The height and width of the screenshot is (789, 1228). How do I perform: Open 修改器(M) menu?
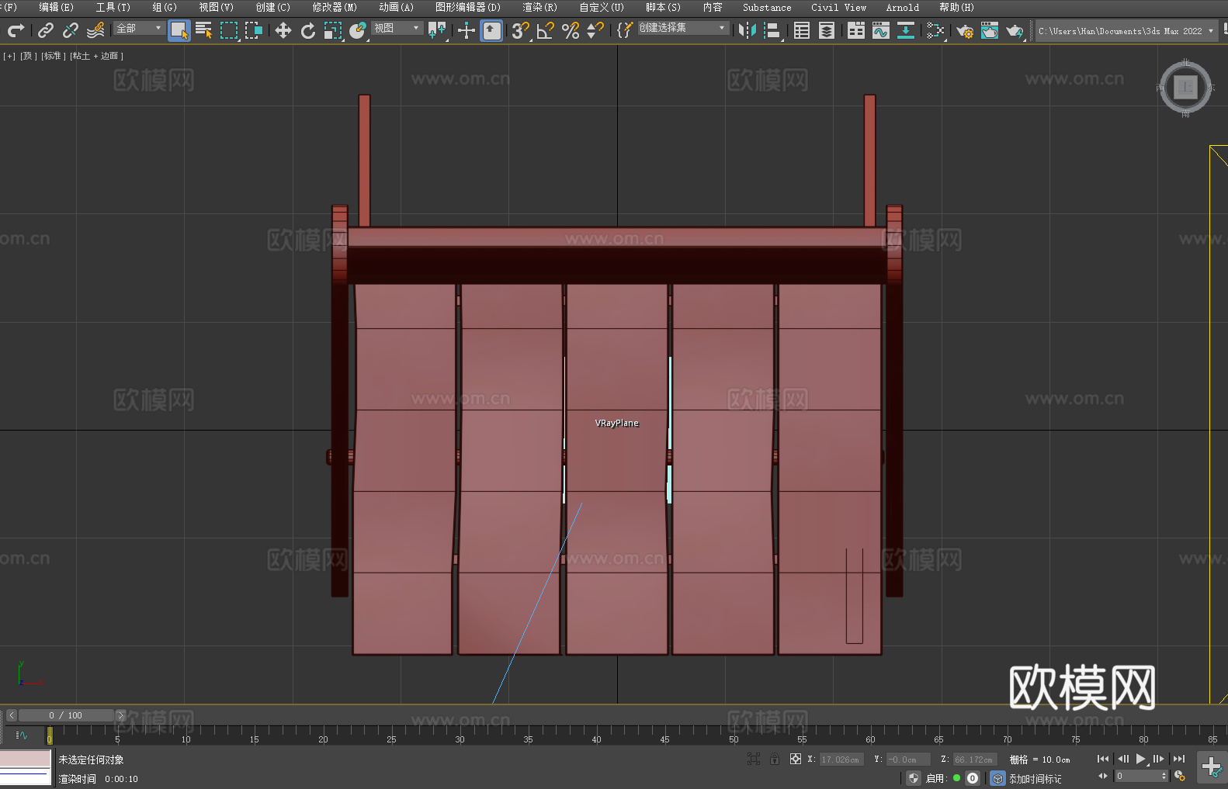pyautogui.click(x=335, y=7)
